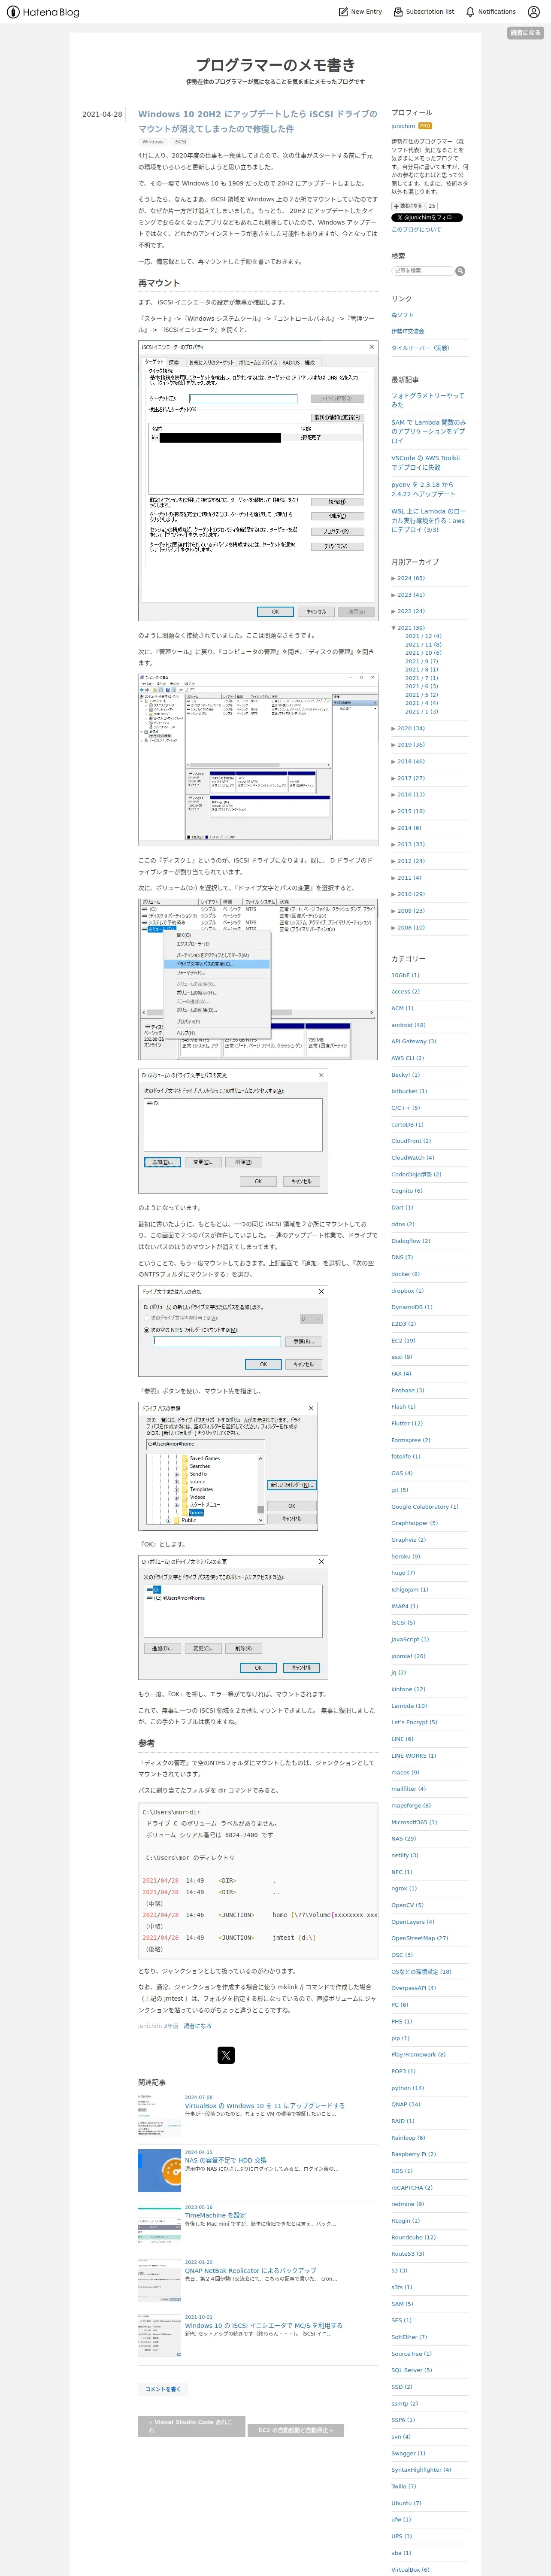Screen dimensions: 551x2576
Task: Open the 森ソフト link
Action: [x=402, y=315]
